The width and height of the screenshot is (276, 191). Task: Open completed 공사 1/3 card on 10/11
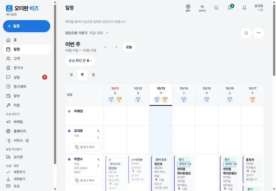click(x=115, y=173)
